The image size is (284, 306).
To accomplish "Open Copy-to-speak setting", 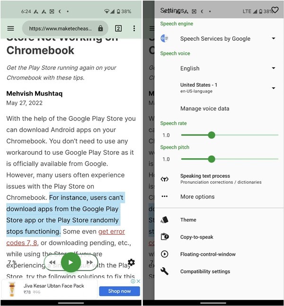I will pos(196,237).
